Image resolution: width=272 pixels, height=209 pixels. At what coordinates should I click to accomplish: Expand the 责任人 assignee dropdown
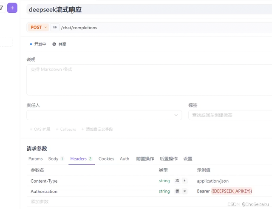[104, 115]
